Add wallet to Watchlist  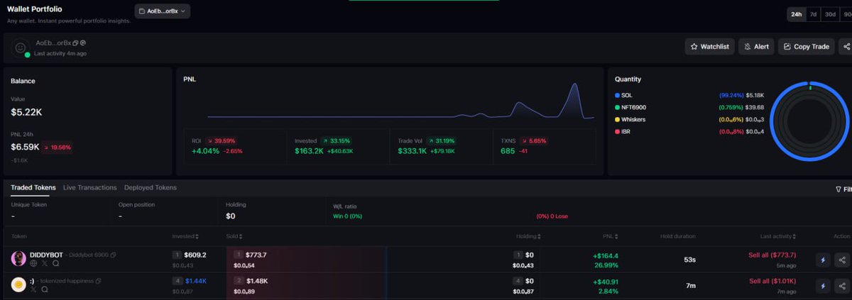710,46
